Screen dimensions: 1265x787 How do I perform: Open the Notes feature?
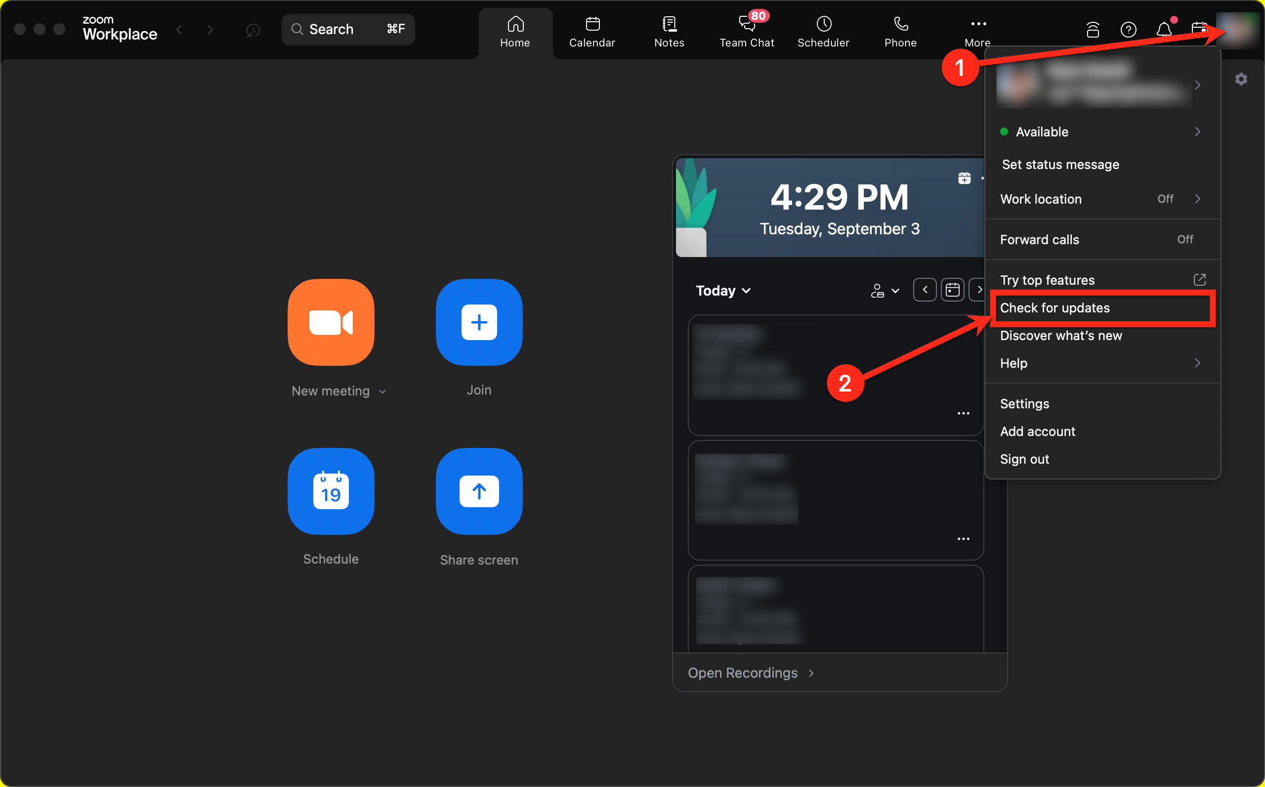(669, 31)
